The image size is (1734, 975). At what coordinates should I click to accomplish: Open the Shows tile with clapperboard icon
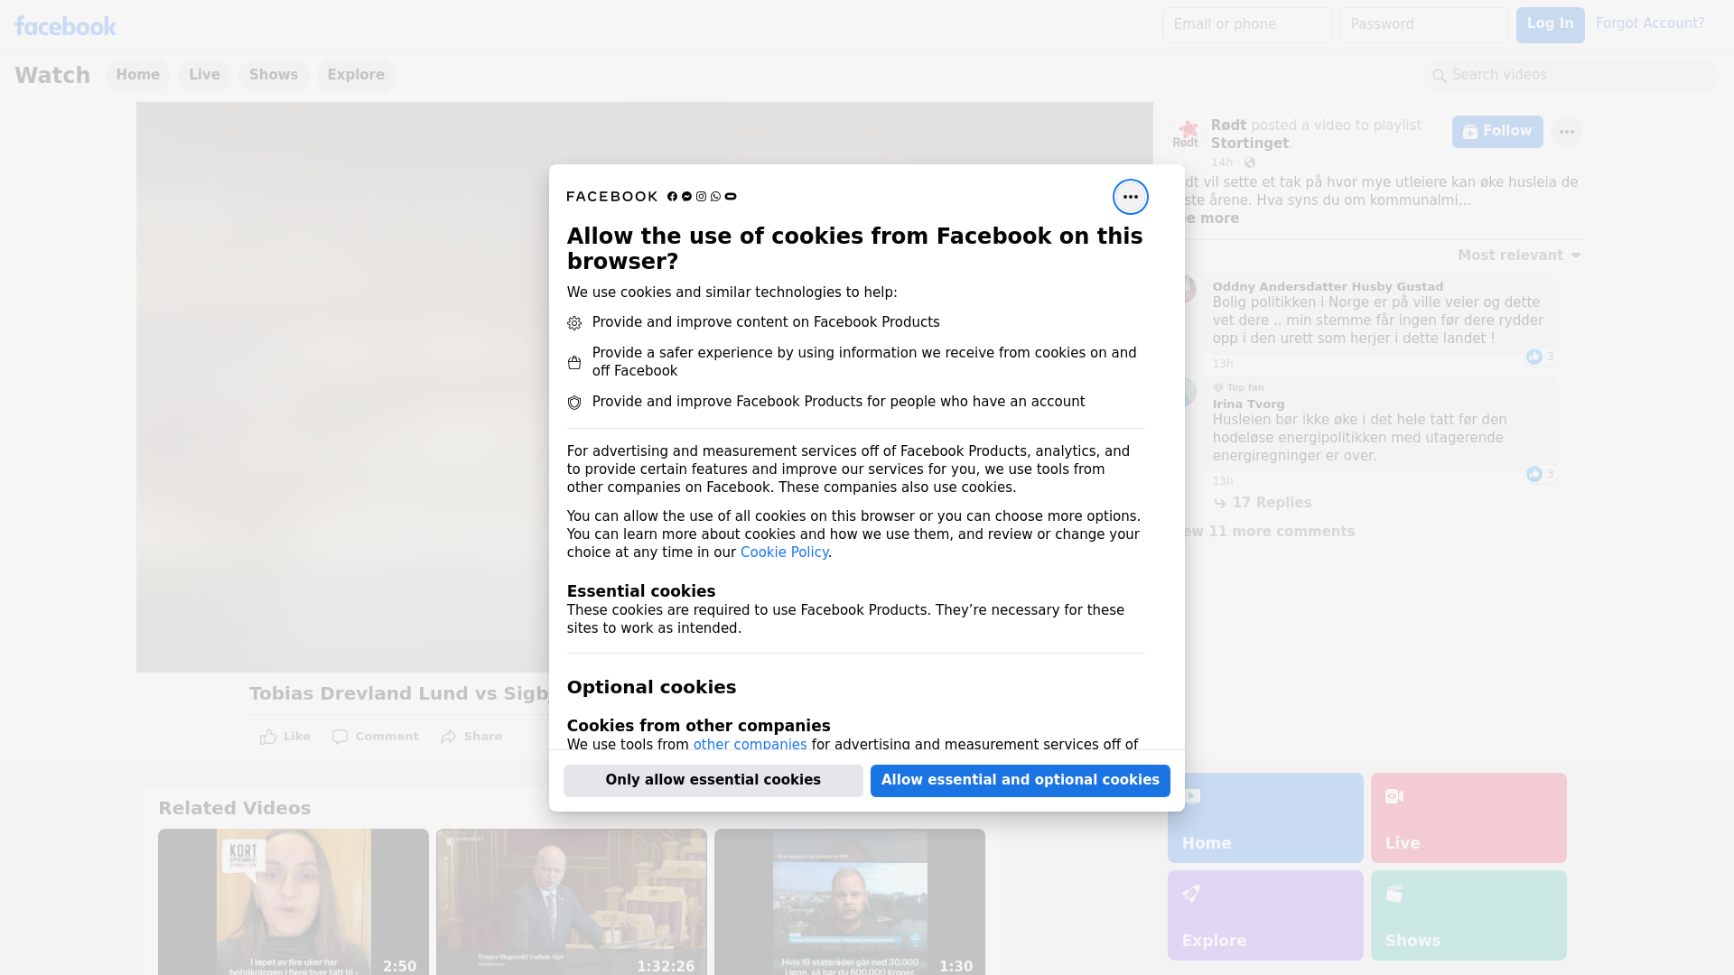(x=1468, y=915)
